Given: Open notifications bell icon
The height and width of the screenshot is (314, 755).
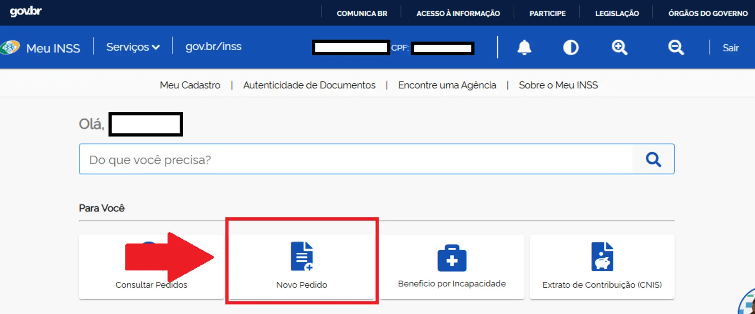Looking at the screenshot, I should [524, 47].
